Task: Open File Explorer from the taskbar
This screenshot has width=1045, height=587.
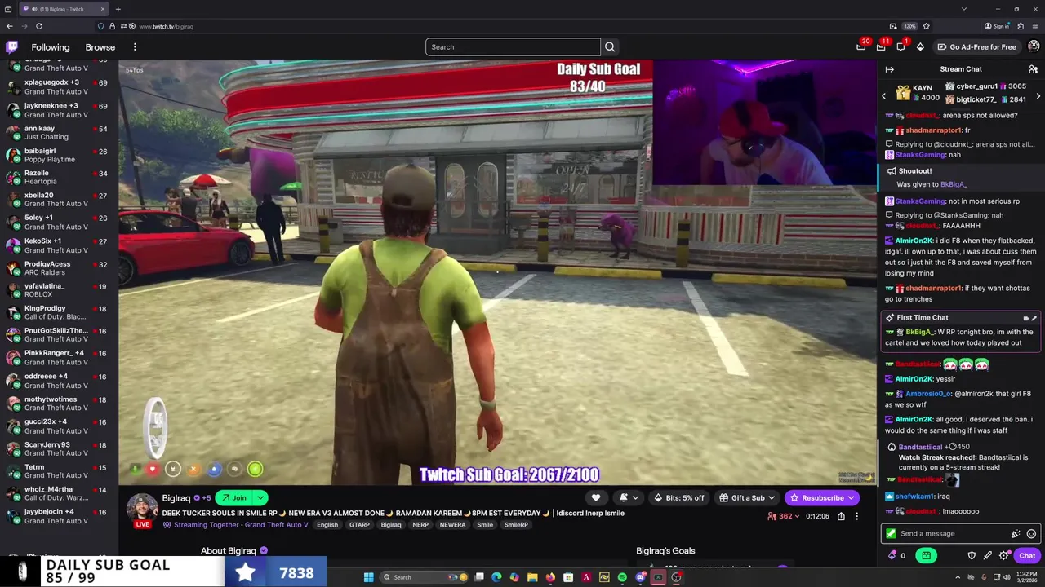Action: click(532, 577)
